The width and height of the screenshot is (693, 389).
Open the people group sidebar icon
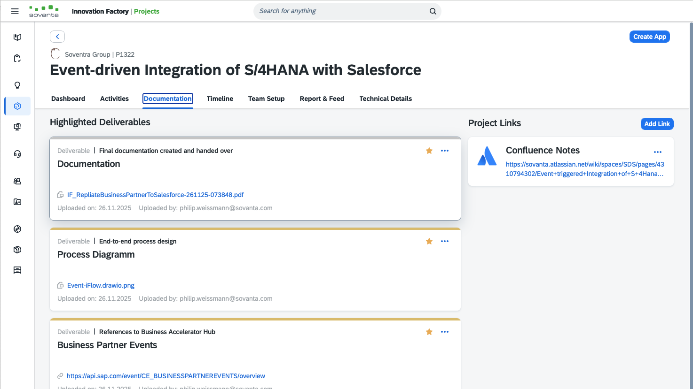click(17, 181)
